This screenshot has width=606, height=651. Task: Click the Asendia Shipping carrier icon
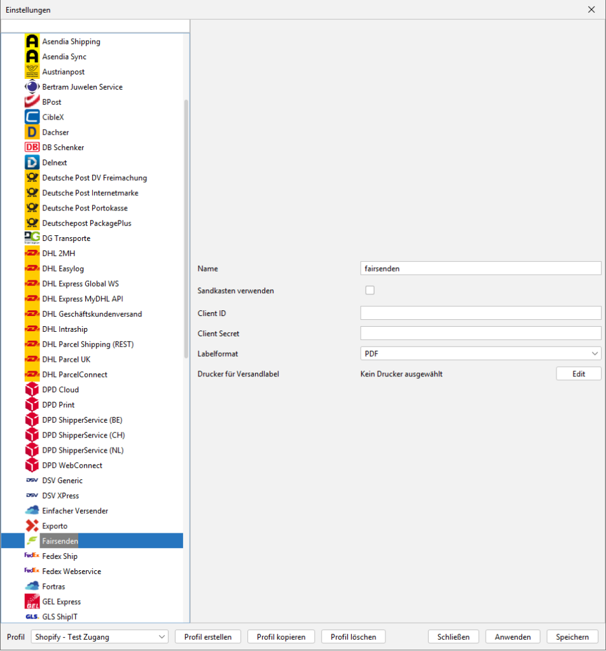click(32, 41)
